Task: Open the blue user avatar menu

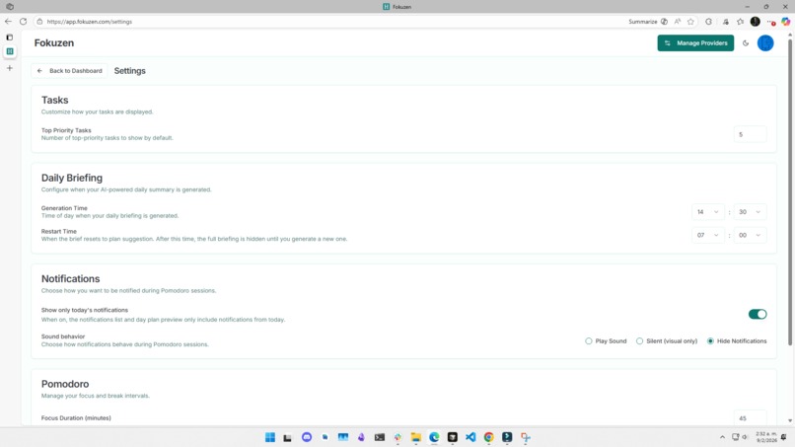Action: (x=765, y=43)
